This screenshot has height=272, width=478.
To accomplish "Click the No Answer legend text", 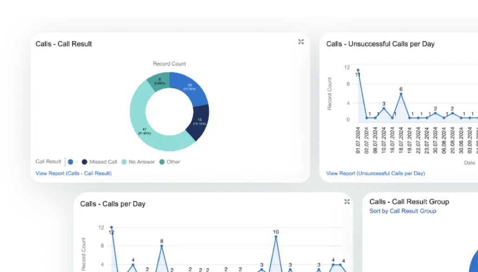I will [x=142, y=162].
